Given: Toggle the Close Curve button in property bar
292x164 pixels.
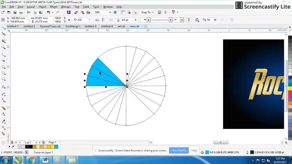Looking at the screenshot, I should click(x=189, y=20).
